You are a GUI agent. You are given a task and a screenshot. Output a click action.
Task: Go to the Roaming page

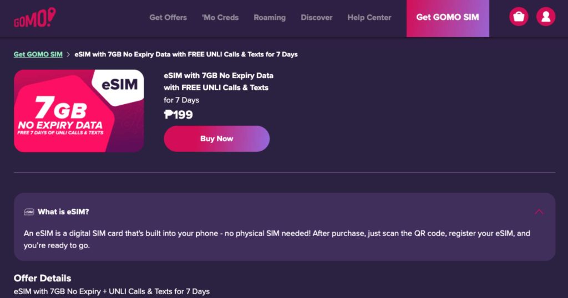click(270, 17)
